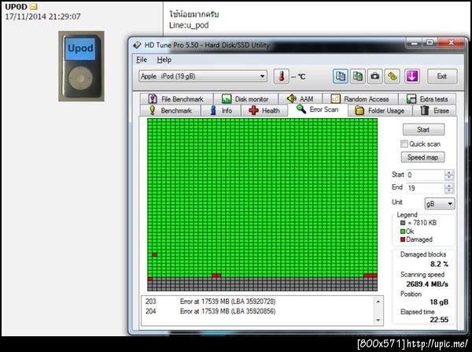
Task: Open the Help menu
Action: [x=164, y=60]
